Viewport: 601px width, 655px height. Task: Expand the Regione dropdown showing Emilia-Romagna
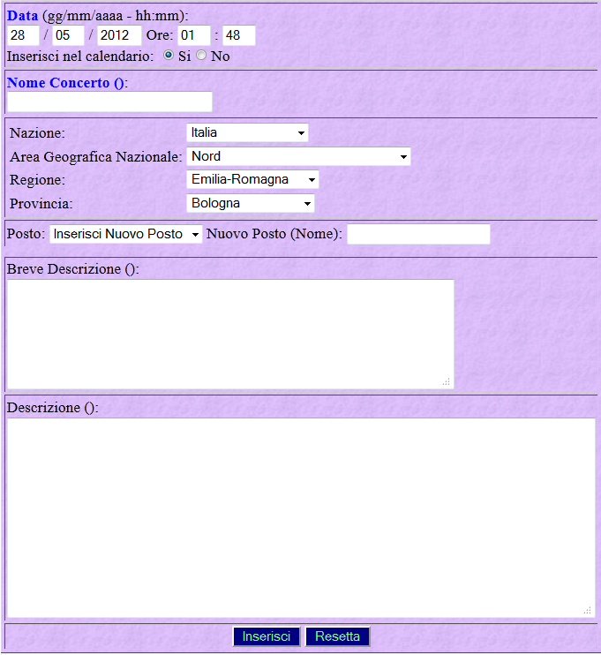[x=252, y=179]
